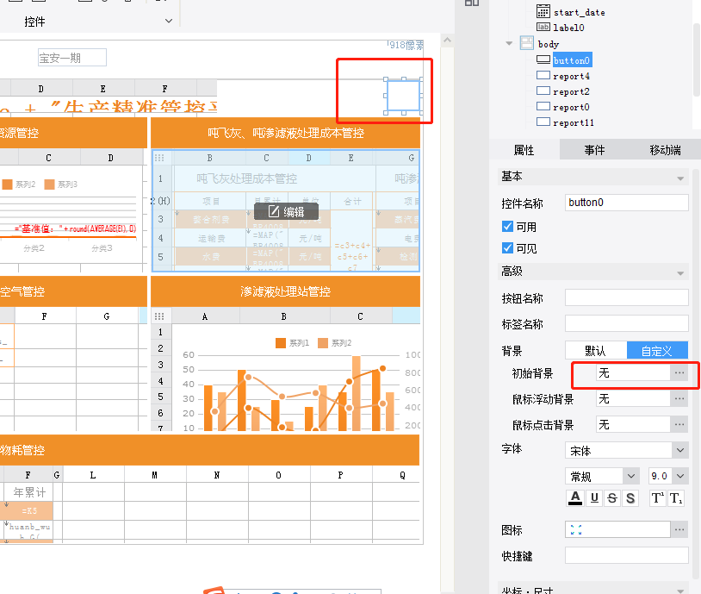This screenshot has width=701, height=594.
Task: Select report4 in the component tree
Action: [x=571, y=76]
